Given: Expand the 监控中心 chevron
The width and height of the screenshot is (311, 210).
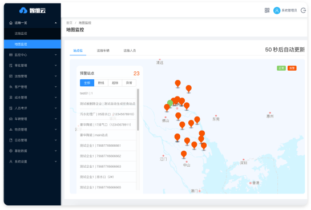Looking at the screenshot, I should coord(56,55).
